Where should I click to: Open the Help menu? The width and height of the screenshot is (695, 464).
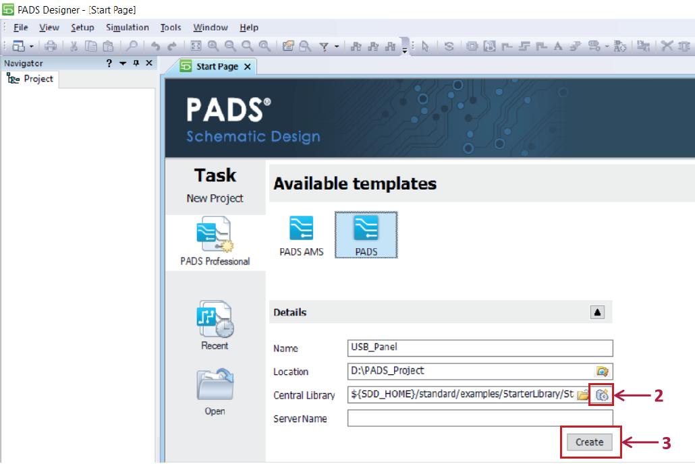coord(249,28)
